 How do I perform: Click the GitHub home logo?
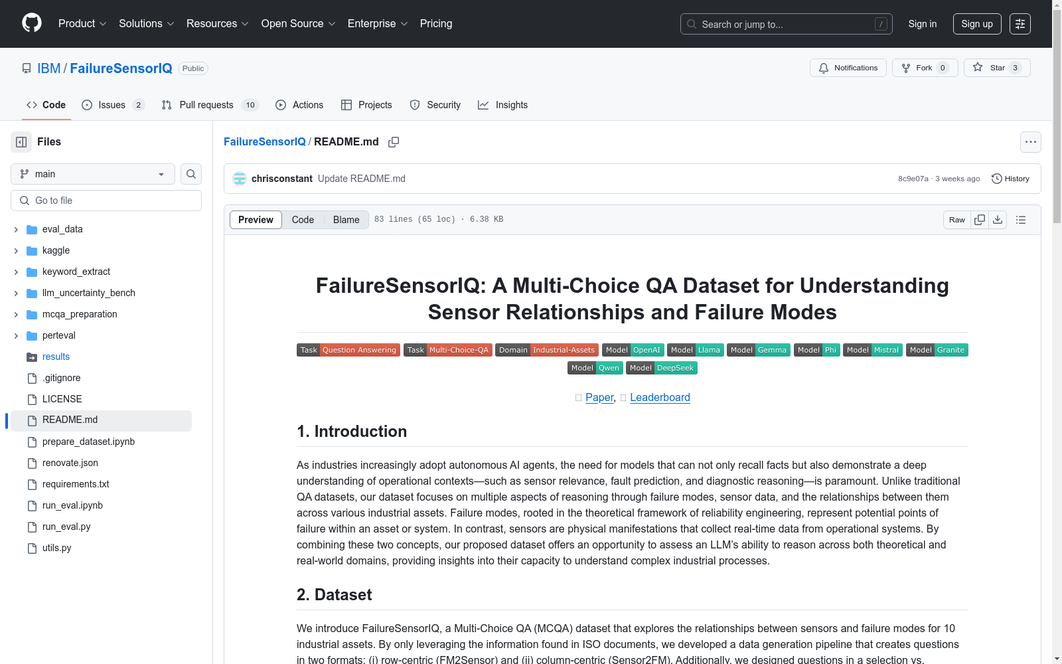31,23
